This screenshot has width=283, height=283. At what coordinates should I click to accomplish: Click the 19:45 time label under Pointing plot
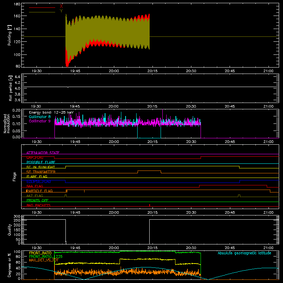[x=75, y=71]
